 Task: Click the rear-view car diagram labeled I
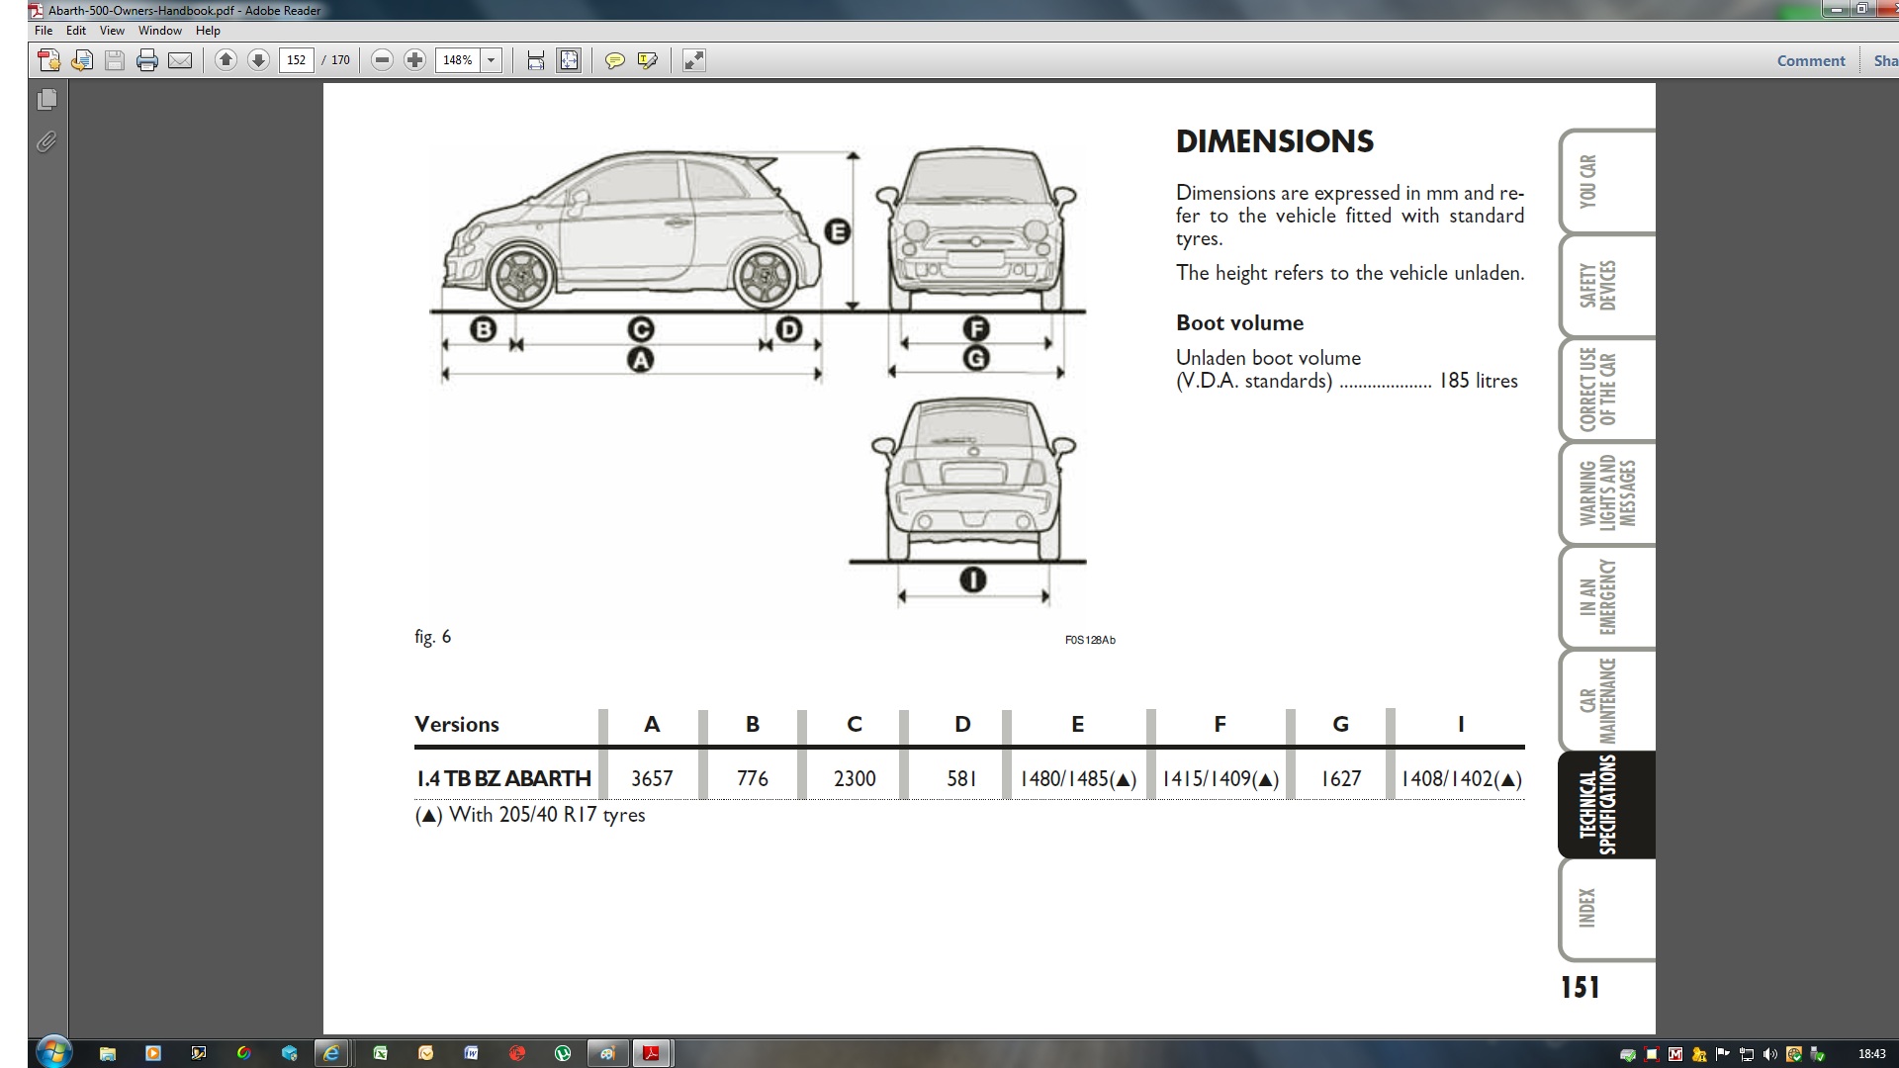click(973, 480)
